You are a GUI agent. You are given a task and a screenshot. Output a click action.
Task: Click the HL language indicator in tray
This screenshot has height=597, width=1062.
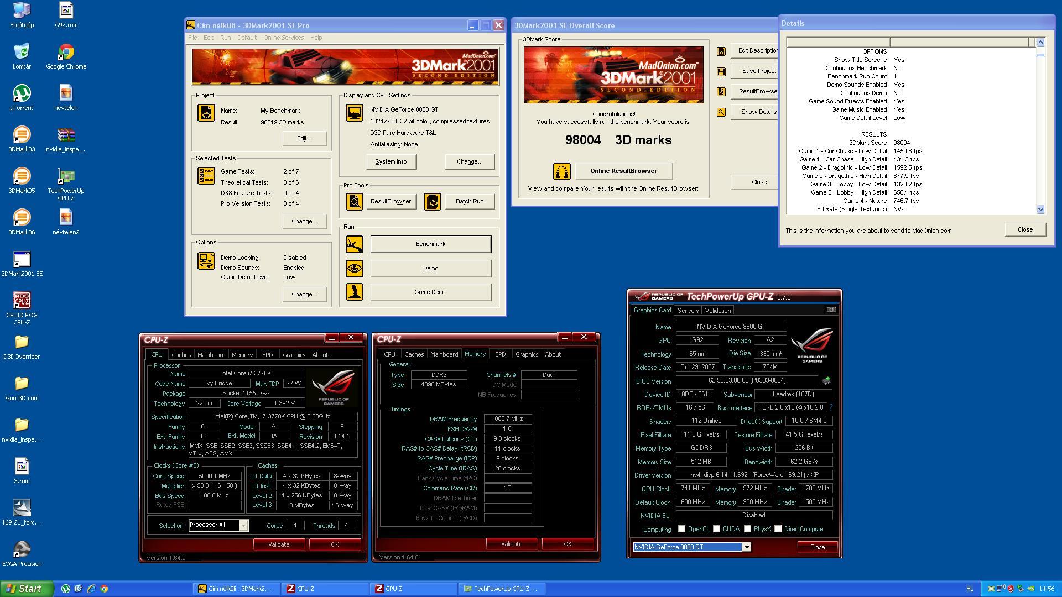(x=970, y=589)
